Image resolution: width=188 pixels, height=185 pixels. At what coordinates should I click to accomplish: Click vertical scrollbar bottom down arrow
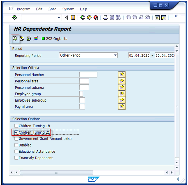pyautogui.click(x=177, y=167)
